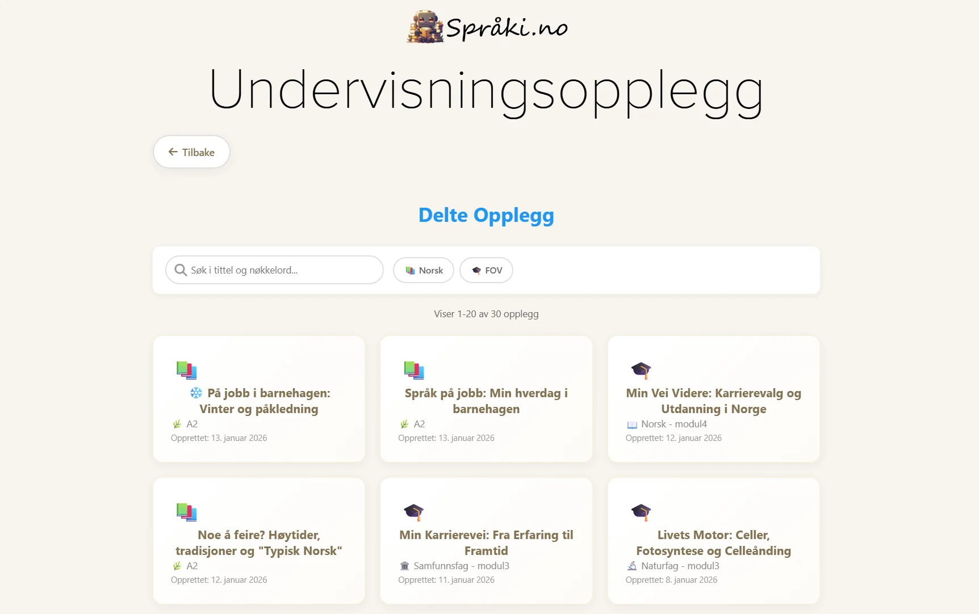This screenshot has width=979, height=614.
Task: Click the Språki.no robot logo
Action: point(425,27)
